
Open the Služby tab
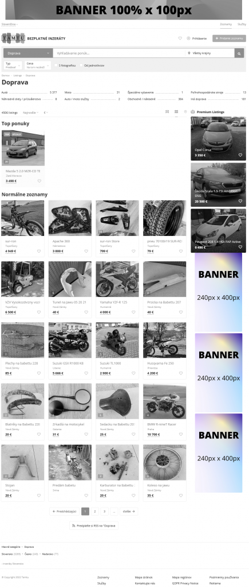242,24
